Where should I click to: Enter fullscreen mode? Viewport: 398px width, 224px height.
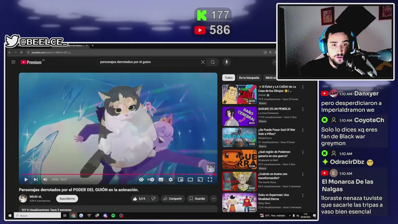pos(210,180)
